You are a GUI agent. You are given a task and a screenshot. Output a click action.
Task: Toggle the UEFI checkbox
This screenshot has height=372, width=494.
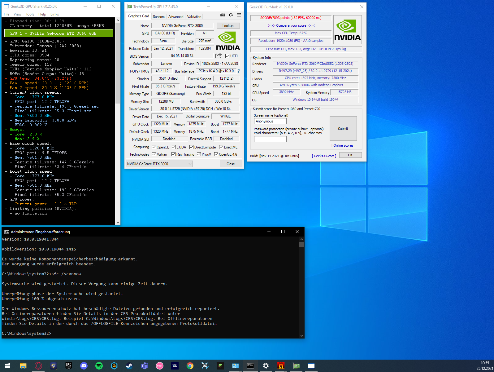tap(227, 56)
